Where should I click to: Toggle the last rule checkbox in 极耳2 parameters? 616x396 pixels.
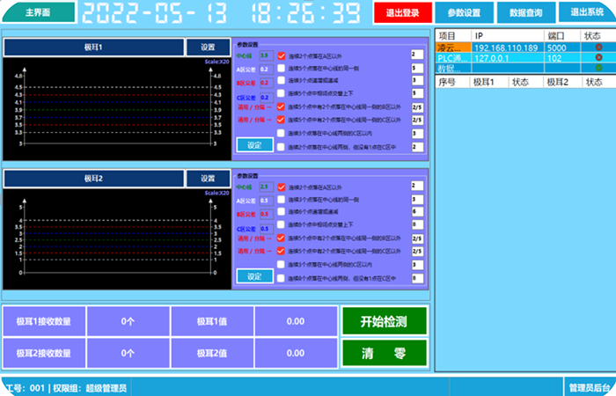point(281,277)
